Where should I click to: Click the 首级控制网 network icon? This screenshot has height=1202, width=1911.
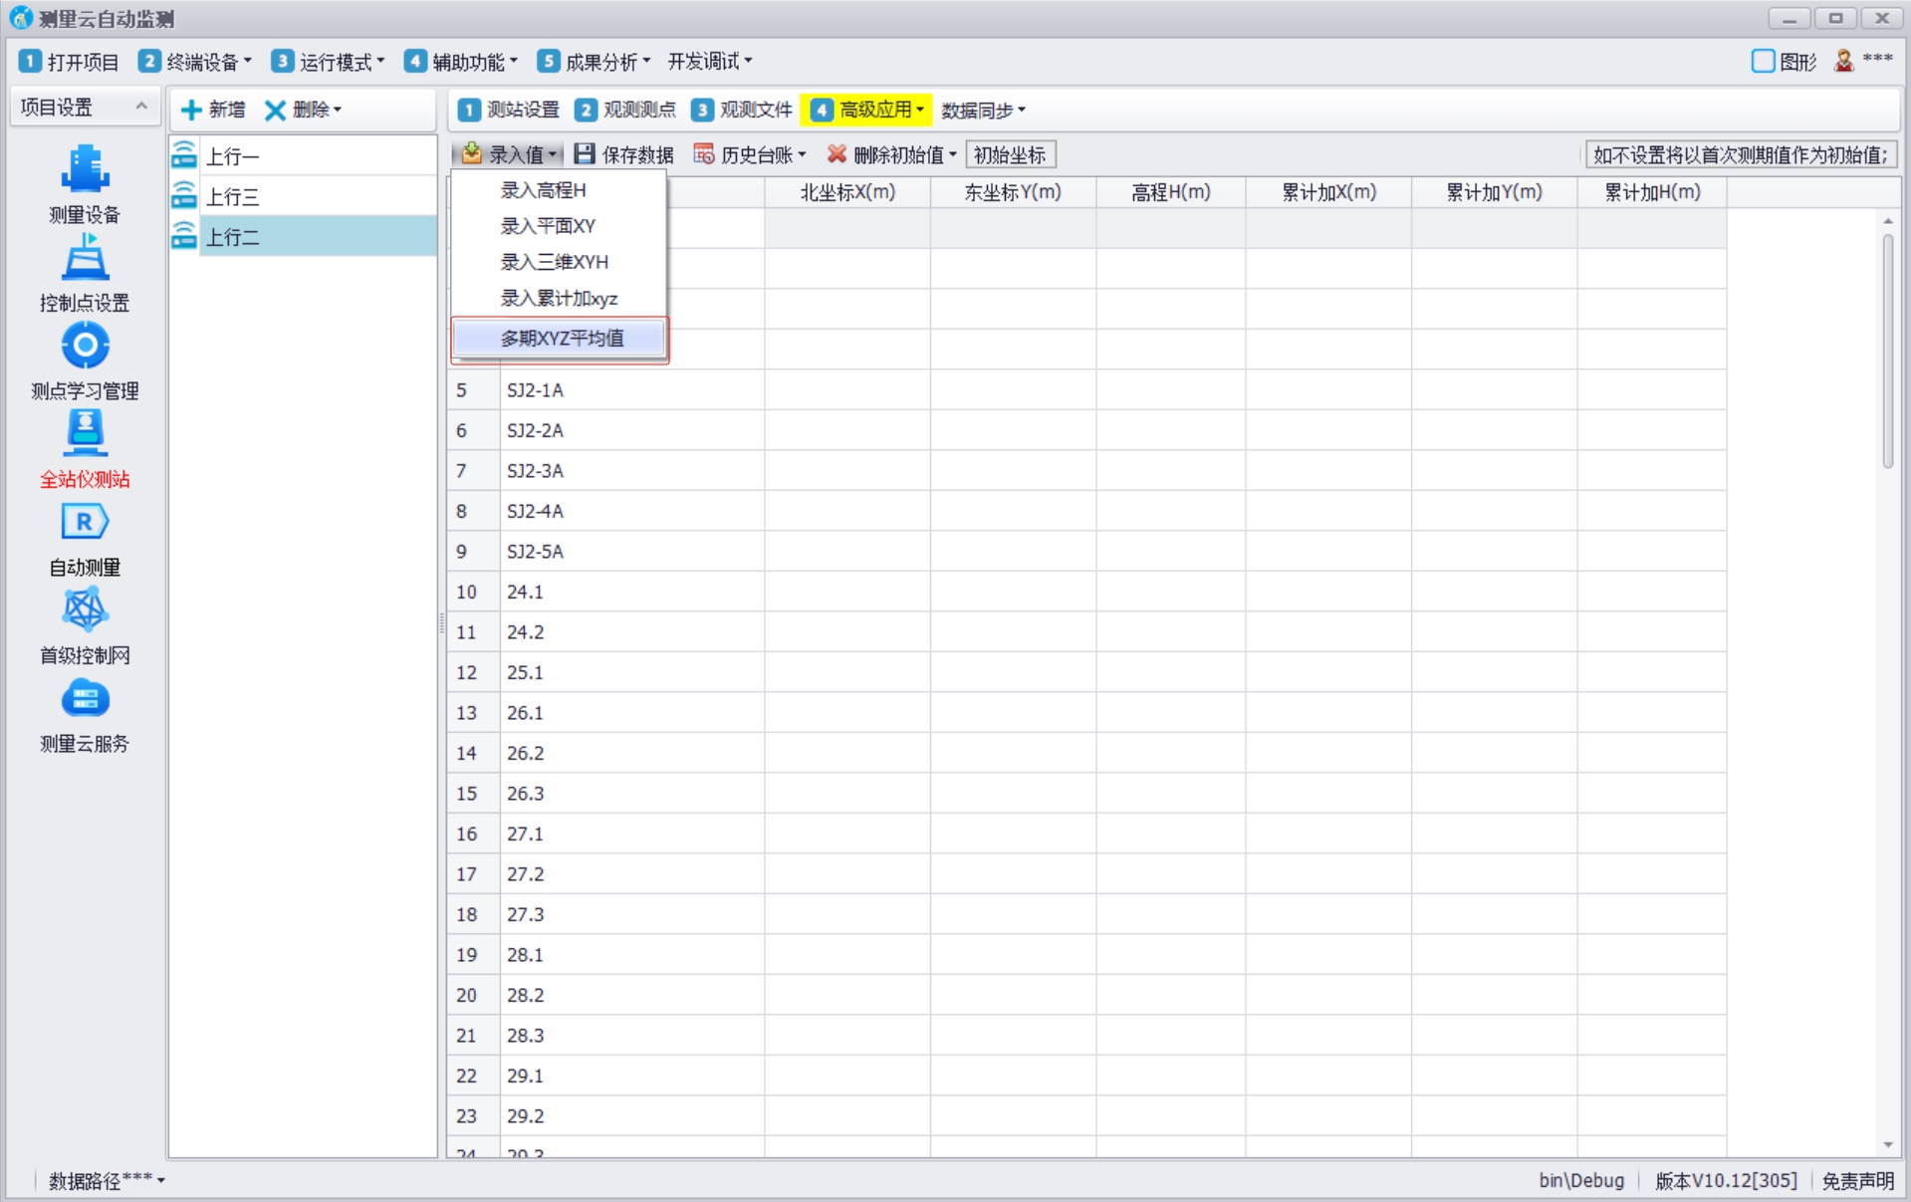coord(85,610)
